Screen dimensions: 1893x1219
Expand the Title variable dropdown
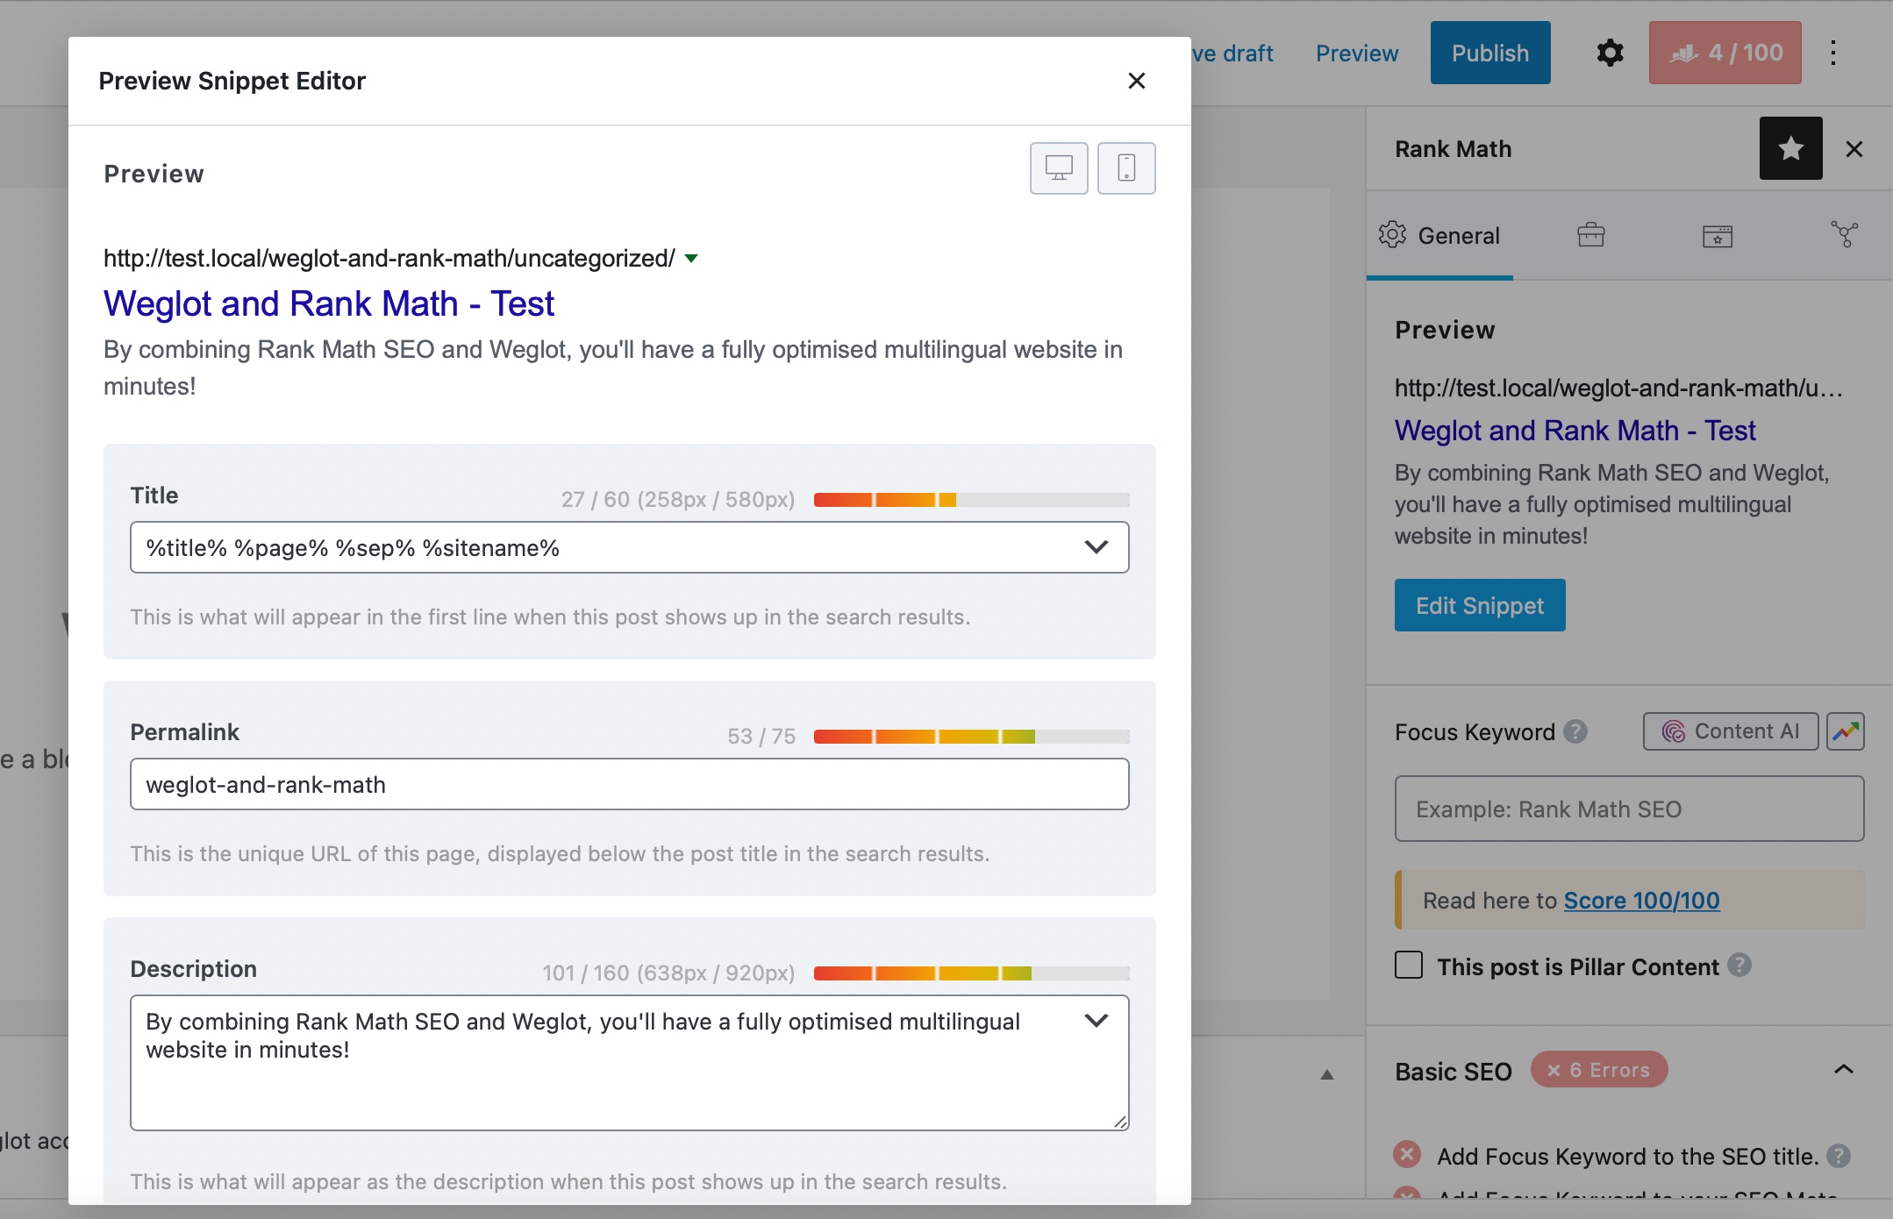(1095, 547)
